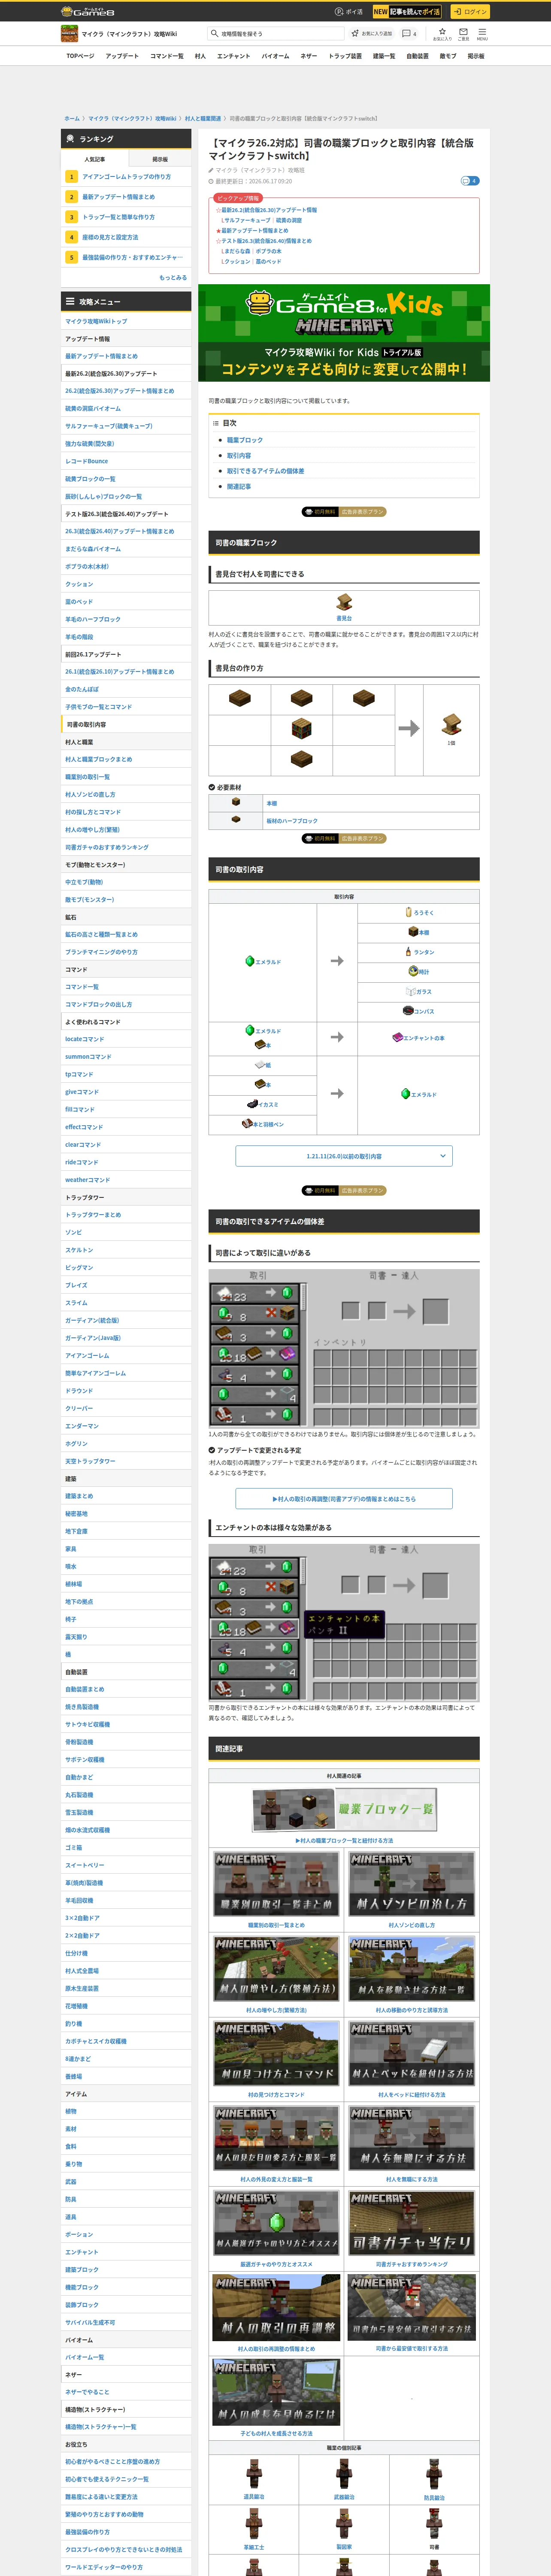Click the 記事を読んでポイ活 button

(407, 12)
